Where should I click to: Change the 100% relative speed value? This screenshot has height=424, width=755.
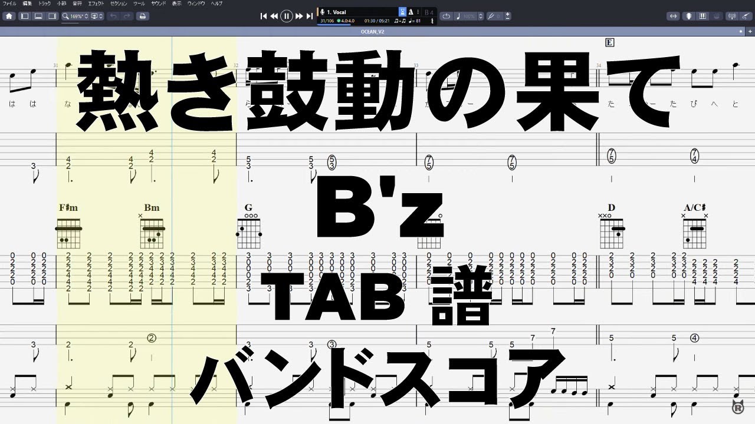pyautogui.click(x=469, y=16)
